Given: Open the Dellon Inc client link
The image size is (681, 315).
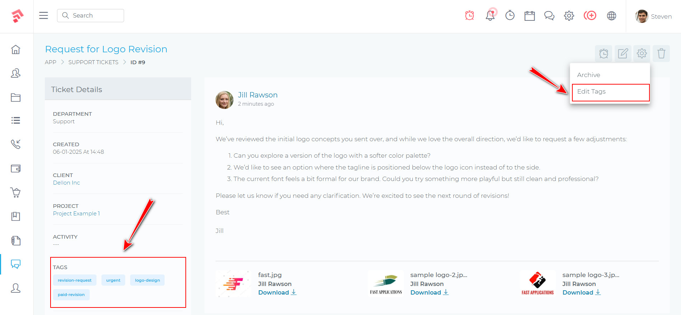Looking at the screenshot, I should (x=66, y=183).
